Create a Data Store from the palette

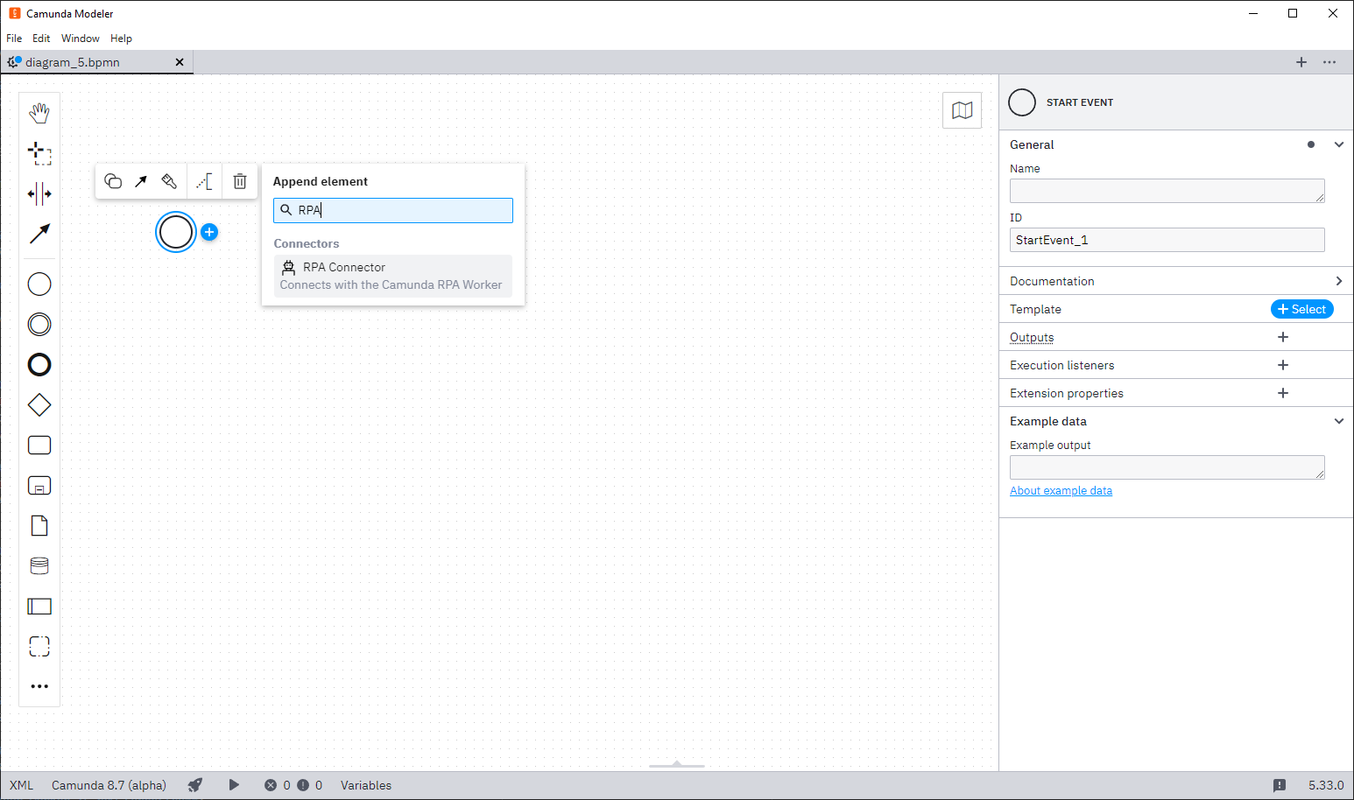tap(39, 565)
